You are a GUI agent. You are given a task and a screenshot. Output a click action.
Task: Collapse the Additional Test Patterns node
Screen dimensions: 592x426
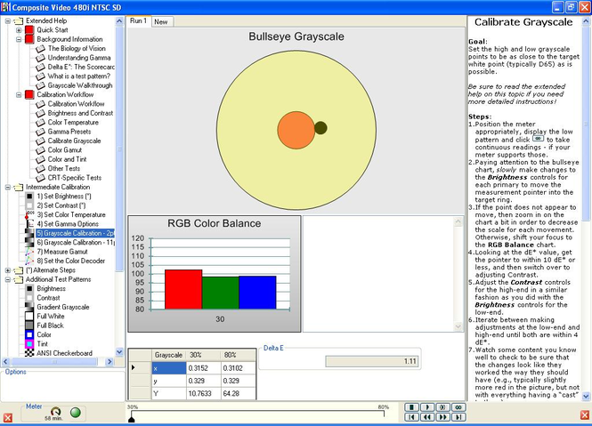click(x=8, y=279)
